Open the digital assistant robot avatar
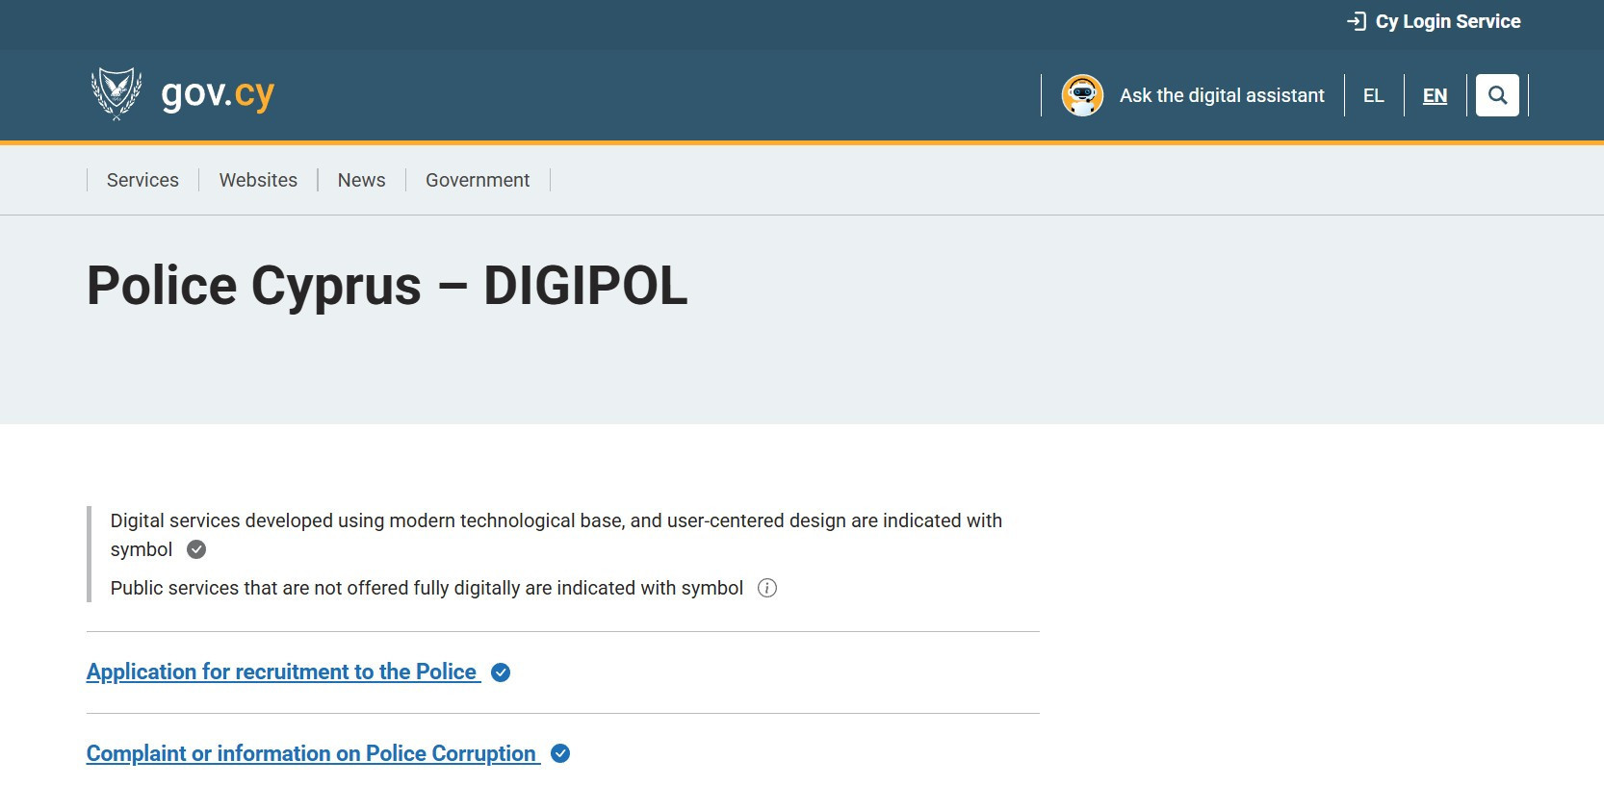 pos(1082,95)
